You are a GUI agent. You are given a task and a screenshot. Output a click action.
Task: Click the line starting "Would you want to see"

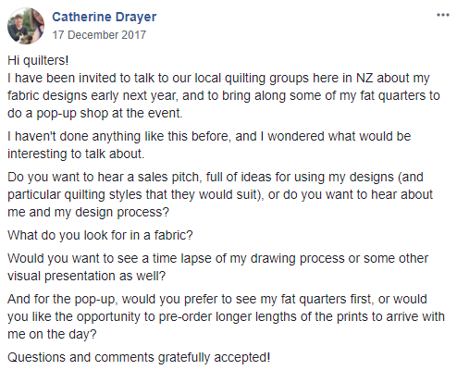tap(217, 259)
